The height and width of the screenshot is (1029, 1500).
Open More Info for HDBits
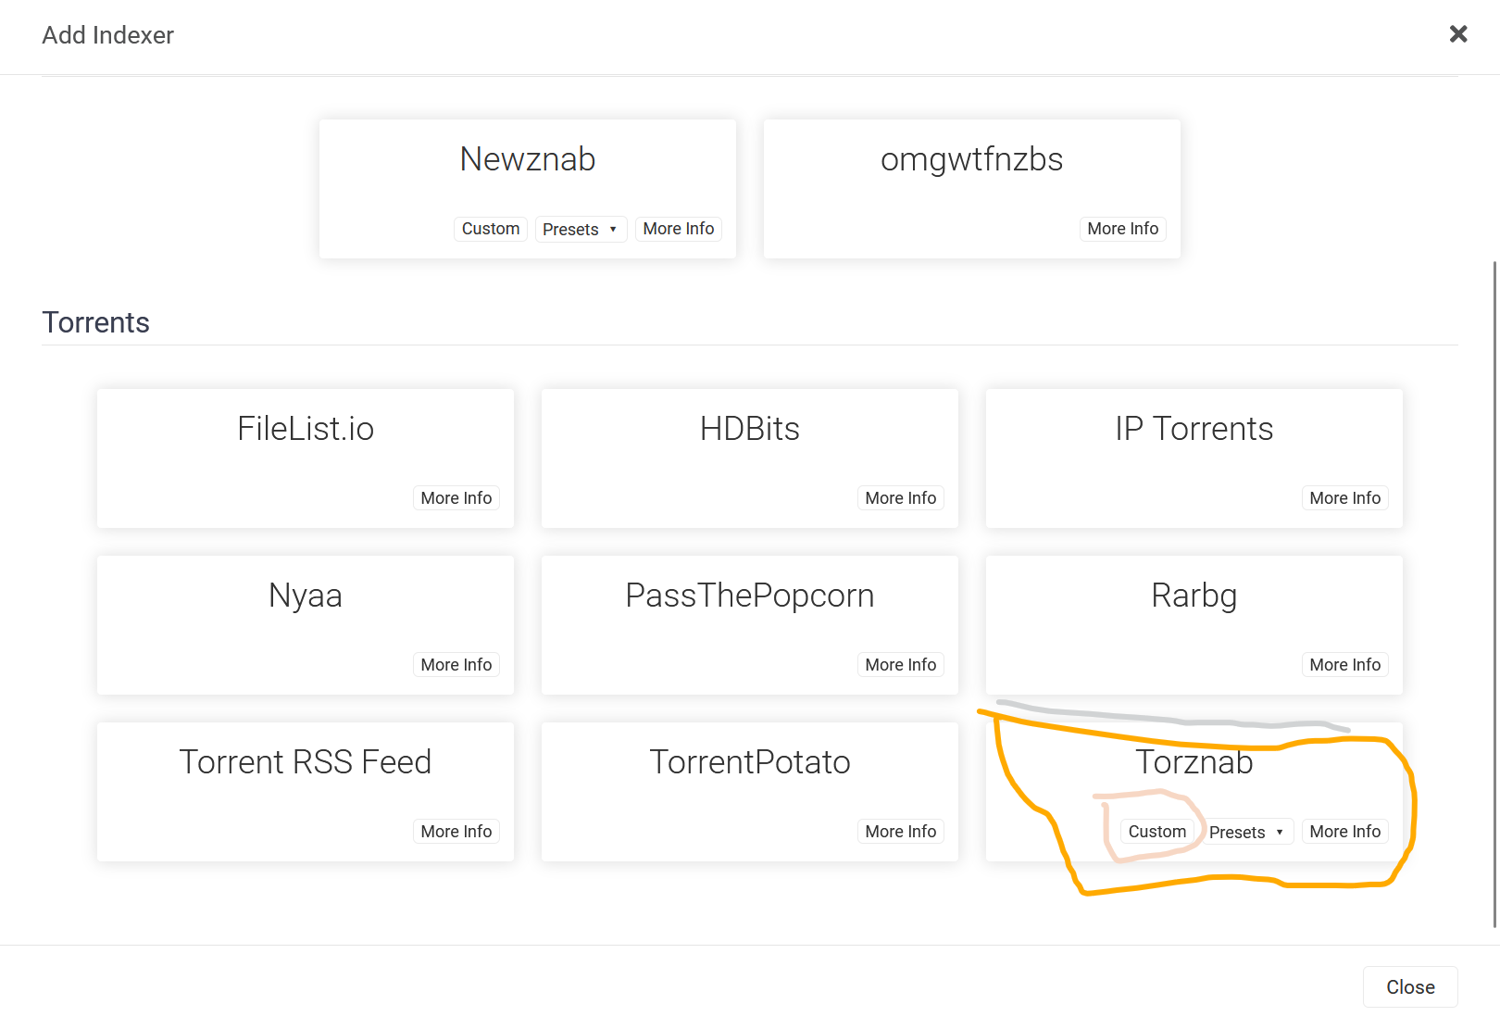tap(901, 498)
